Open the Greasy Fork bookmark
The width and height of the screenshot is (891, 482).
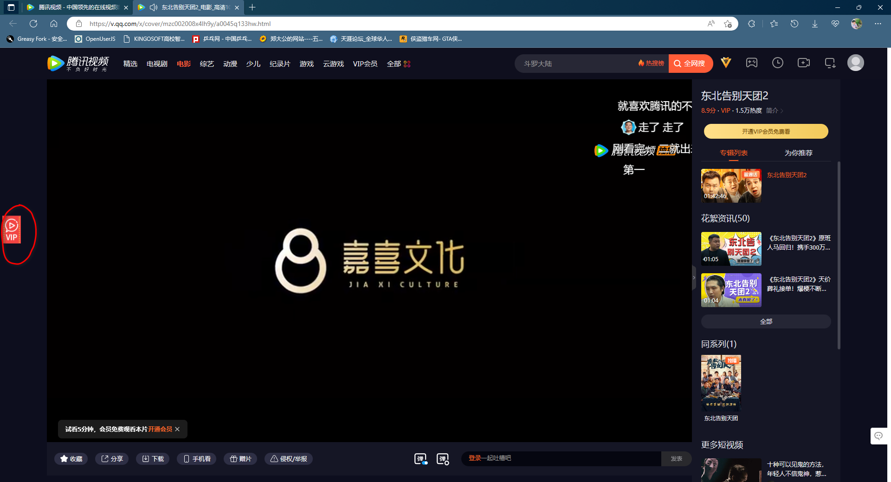pyautogui.click(x=37, y=39)
